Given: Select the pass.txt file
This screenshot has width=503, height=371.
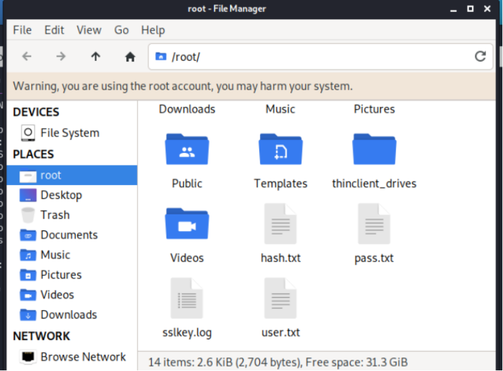Looking at the screenshot, I should [x=374, y=224].
